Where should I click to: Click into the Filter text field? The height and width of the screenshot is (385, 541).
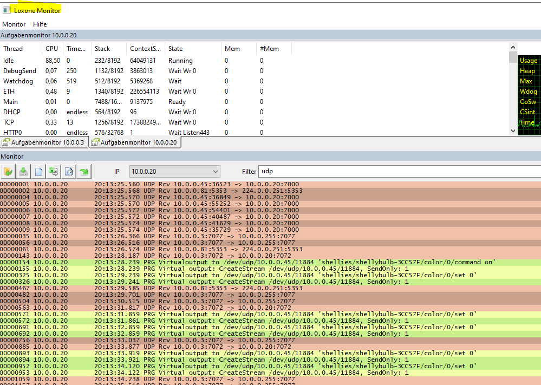click(x=399, y=172)
